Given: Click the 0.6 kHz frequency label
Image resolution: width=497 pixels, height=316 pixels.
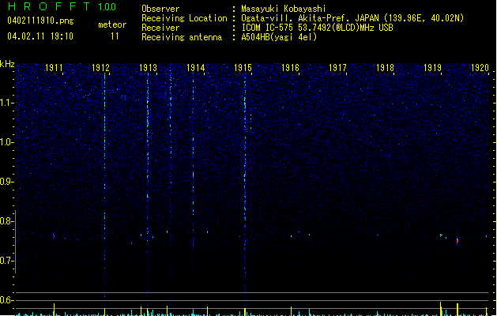Looking at the screenshot, I should (x=6, y=300).
